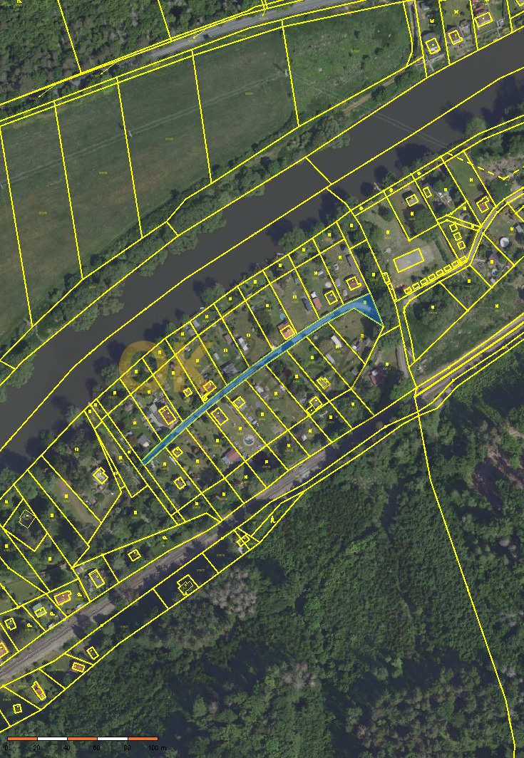Select the triangular end of the blue parcel
524x758 pixels.
pyautogui.click(x=369, y=310)
